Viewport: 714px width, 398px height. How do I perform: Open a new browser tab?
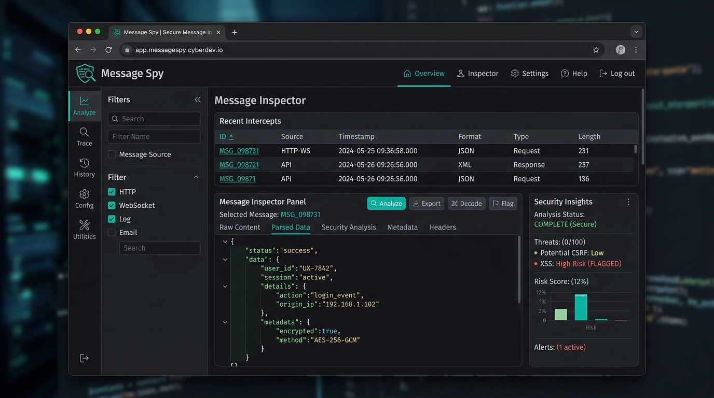tap(235, 32)
